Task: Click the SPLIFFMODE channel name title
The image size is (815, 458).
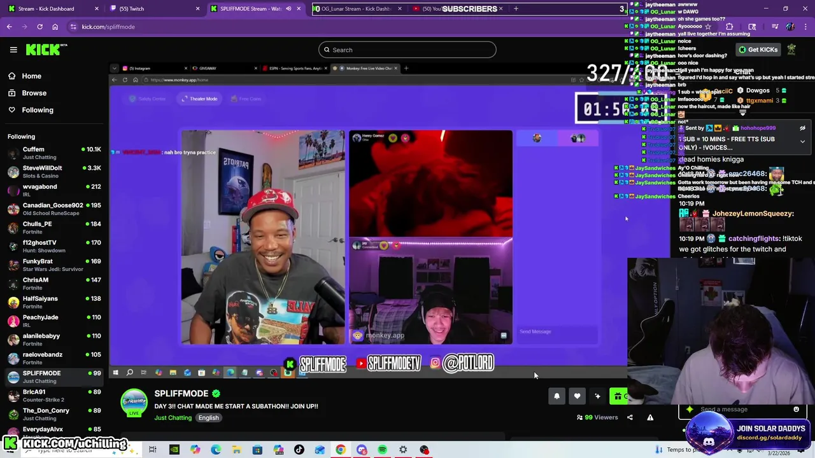Action: tap(181, 393)
